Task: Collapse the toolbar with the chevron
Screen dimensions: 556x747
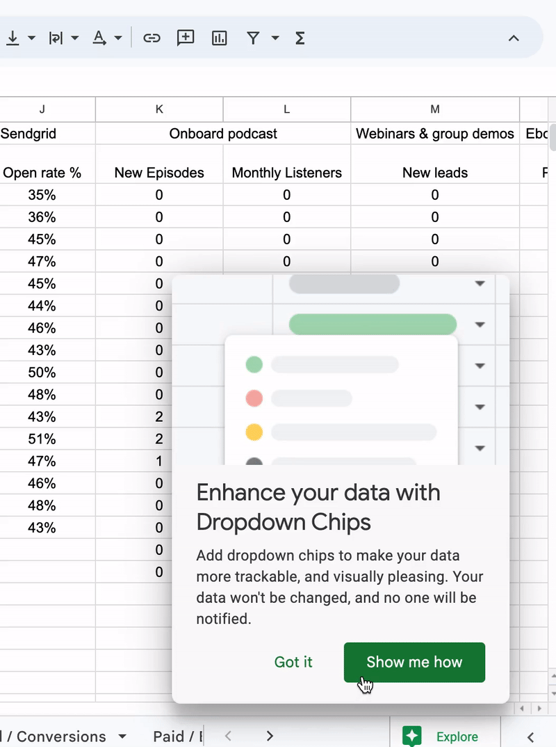Action: click(x=514, y=38)
